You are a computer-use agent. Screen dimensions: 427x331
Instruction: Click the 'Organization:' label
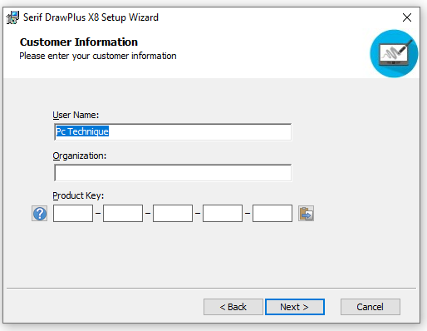[x=80, y=156]
